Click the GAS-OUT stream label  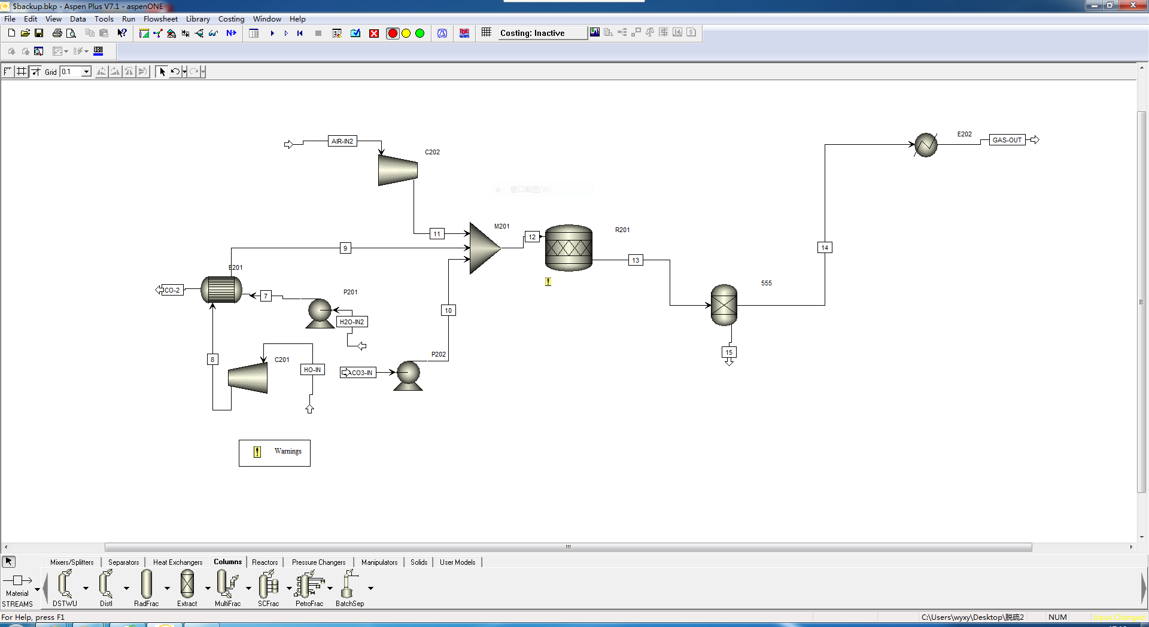coord(1007,140)
